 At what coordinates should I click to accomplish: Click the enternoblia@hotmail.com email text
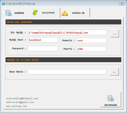click(22, 98)
